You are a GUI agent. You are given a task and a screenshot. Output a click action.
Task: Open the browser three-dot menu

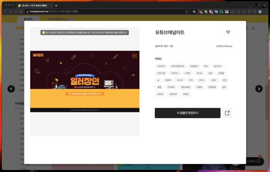pos(265,11)
